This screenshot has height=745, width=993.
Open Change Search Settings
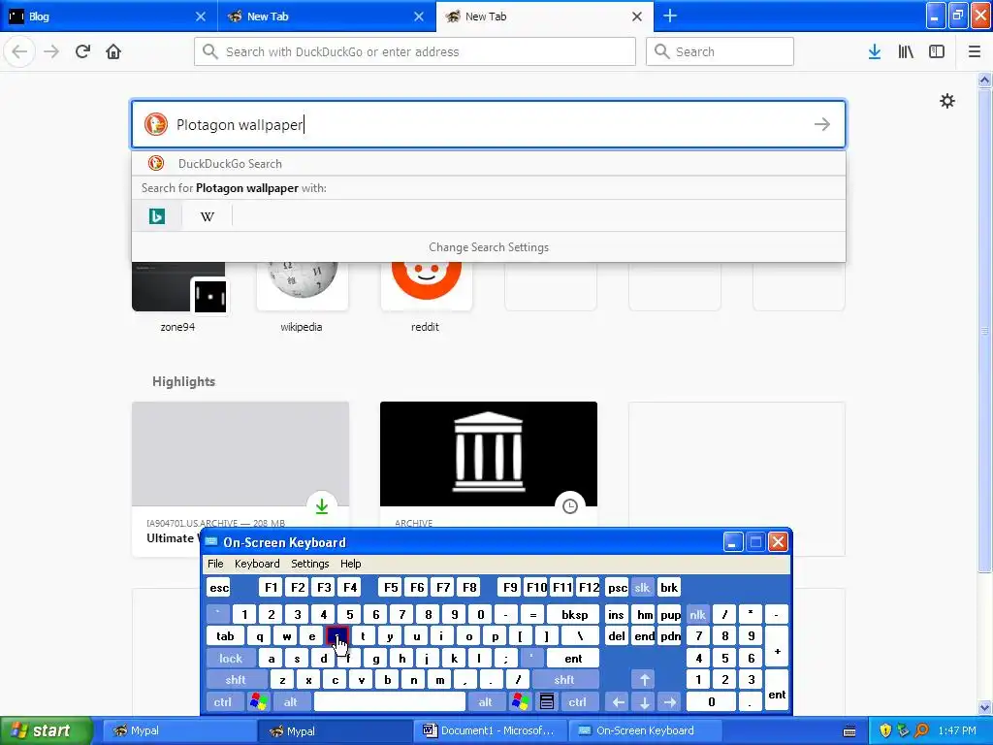489,247
